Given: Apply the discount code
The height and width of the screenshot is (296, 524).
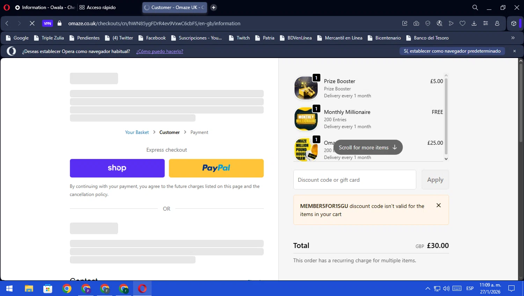Looking at the screenshot, I should [x=435, y=180].
